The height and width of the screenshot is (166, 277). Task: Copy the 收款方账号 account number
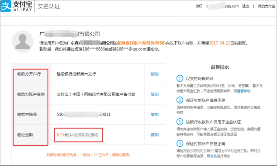pyautogui.click(x=154, y=114)
